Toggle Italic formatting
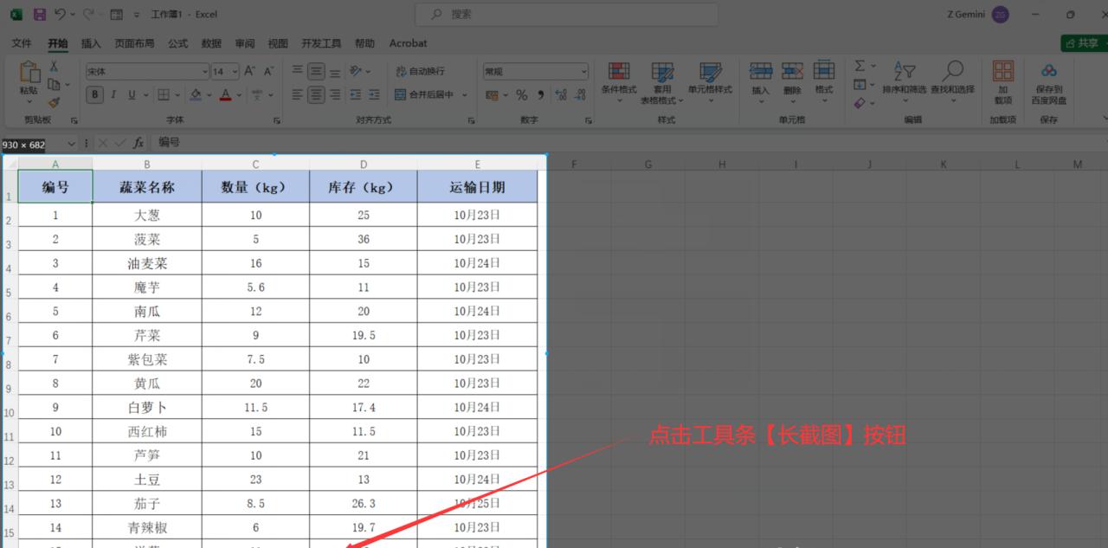This screenshot has height=548, width=1108. coord(114,95)
